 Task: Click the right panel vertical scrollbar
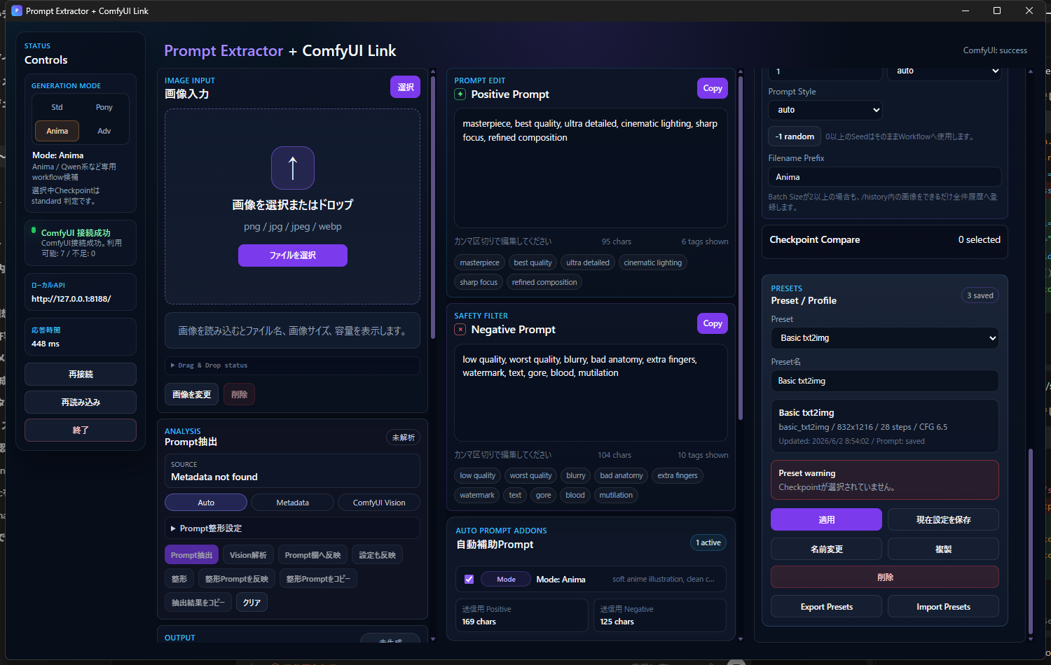1030,542
